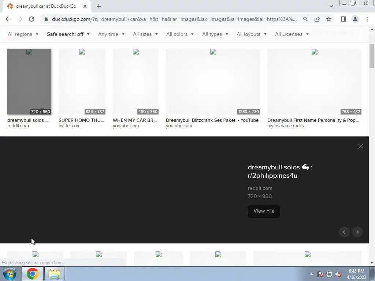Click the browser forward arrow
Image resolution: width=375 pixels, height=281 pixels.
coord(20,19)
